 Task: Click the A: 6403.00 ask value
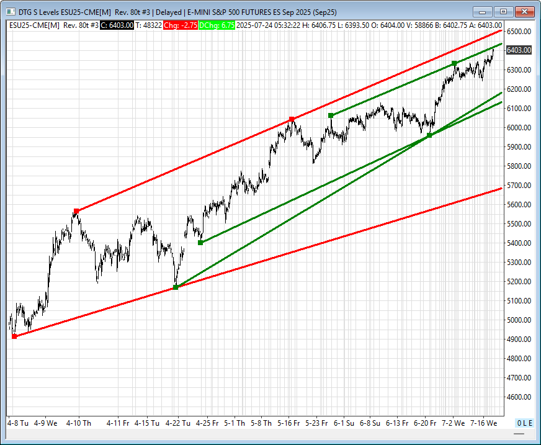click(x=485, y=25)
